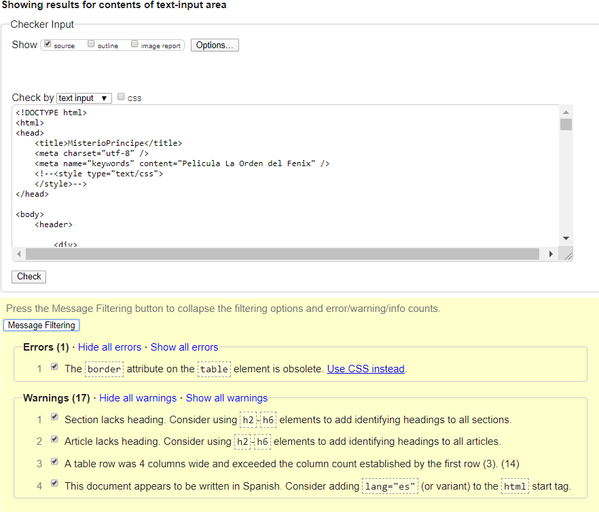Enable the image report checkbox
599x512 pixels.
[134, 43]
